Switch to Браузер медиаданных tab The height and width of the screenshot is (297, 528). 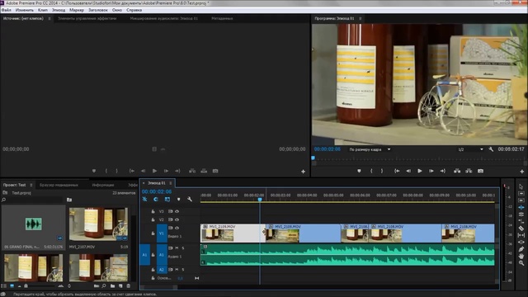tap(59, 185)
